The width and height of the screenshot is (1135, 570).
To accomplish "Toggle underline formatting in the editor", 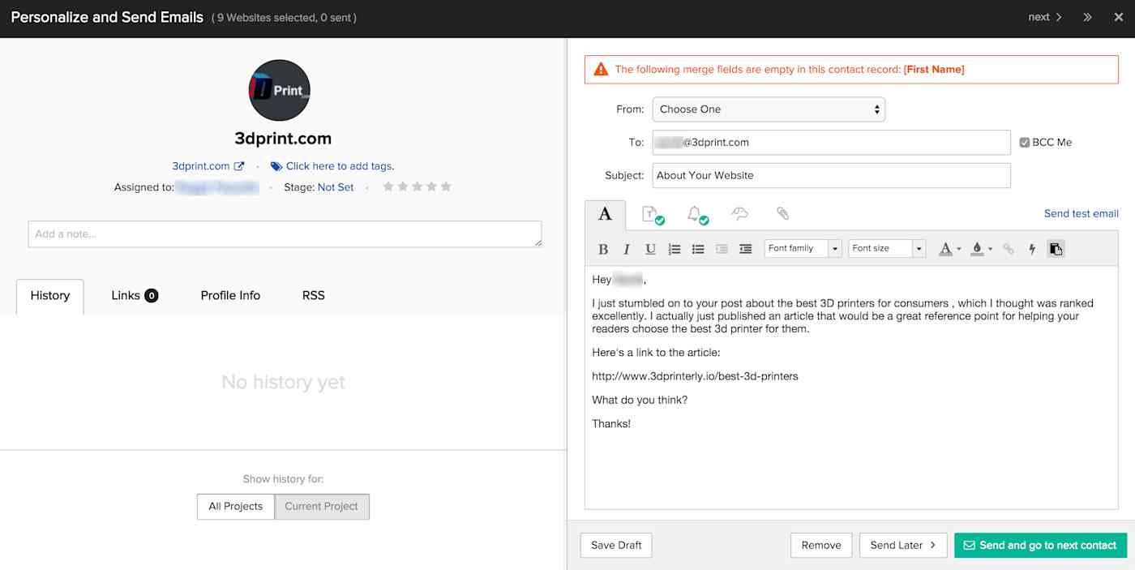I will pos(649,248).
